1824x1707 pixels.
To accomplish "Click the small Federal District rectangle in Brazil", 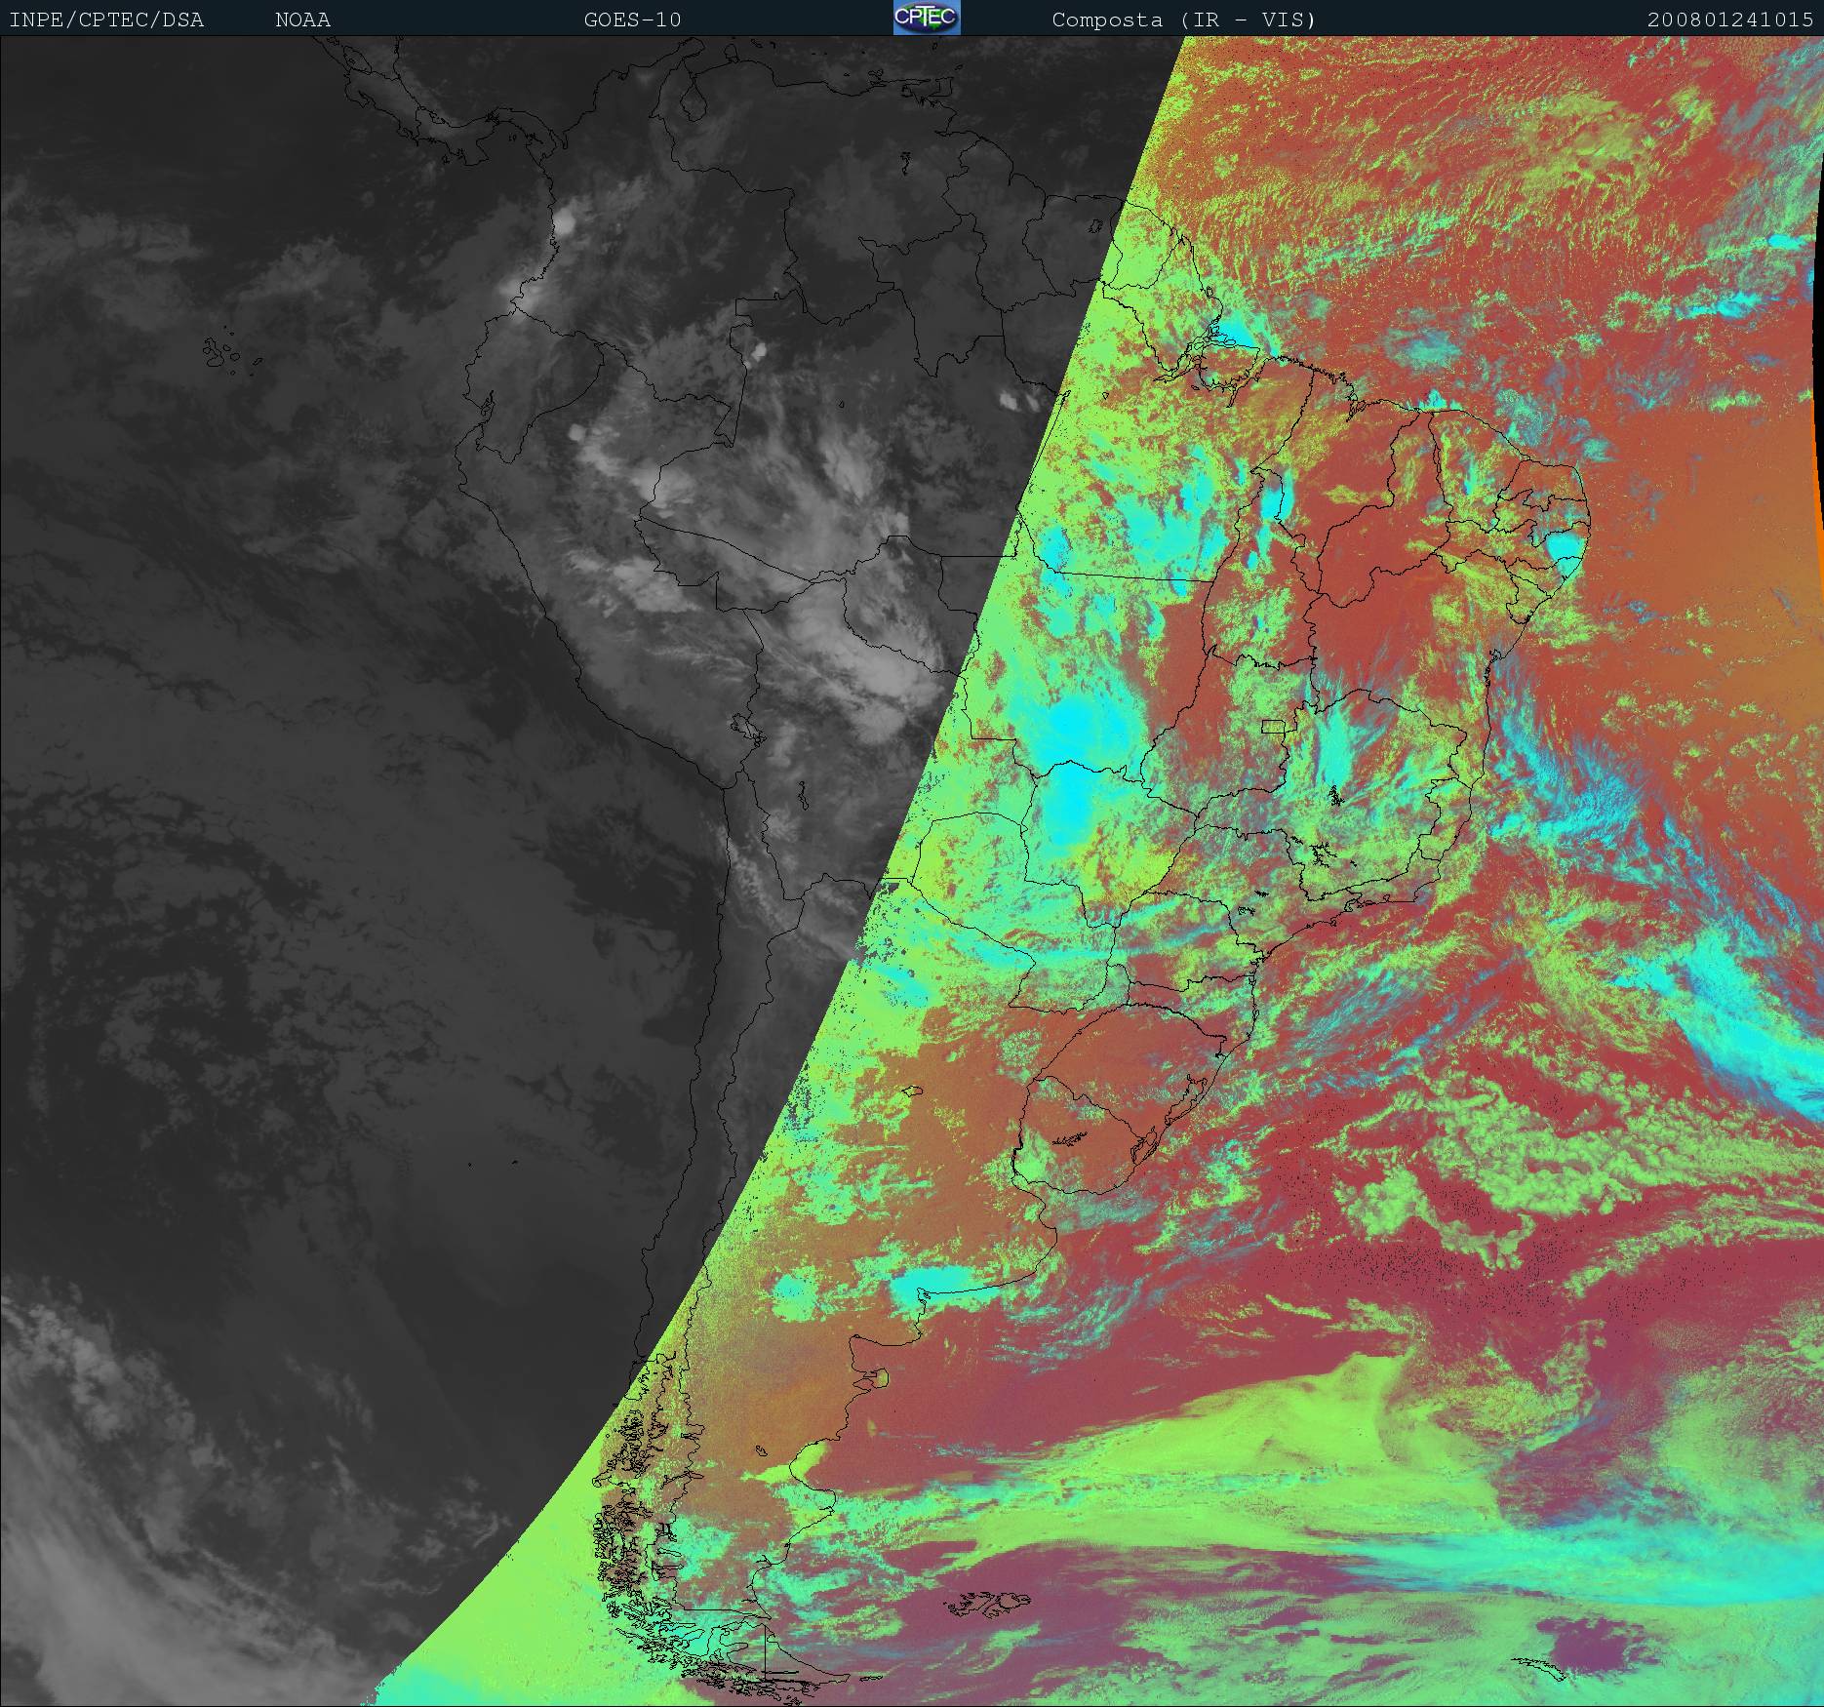I will click(1271, 727).
